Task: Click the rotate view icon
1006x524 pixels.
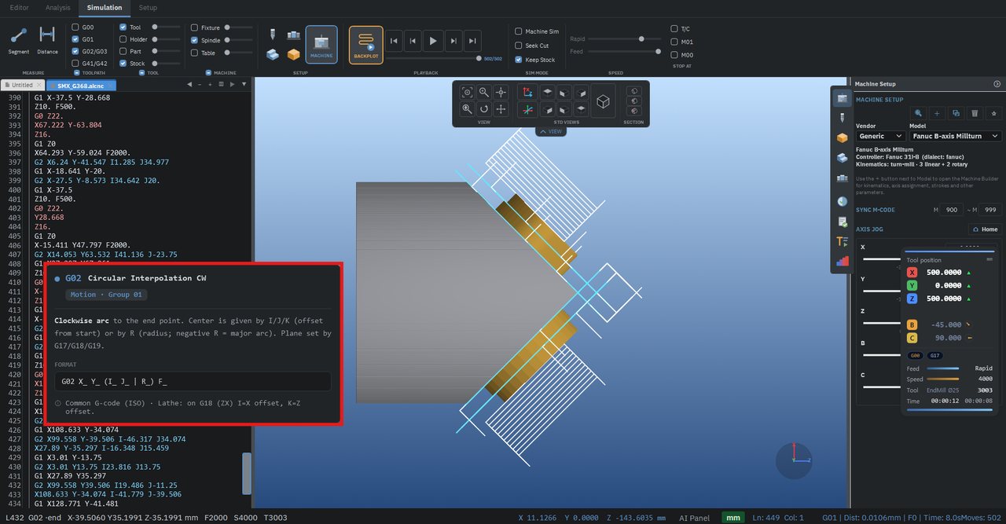Action: pos(484,109)
